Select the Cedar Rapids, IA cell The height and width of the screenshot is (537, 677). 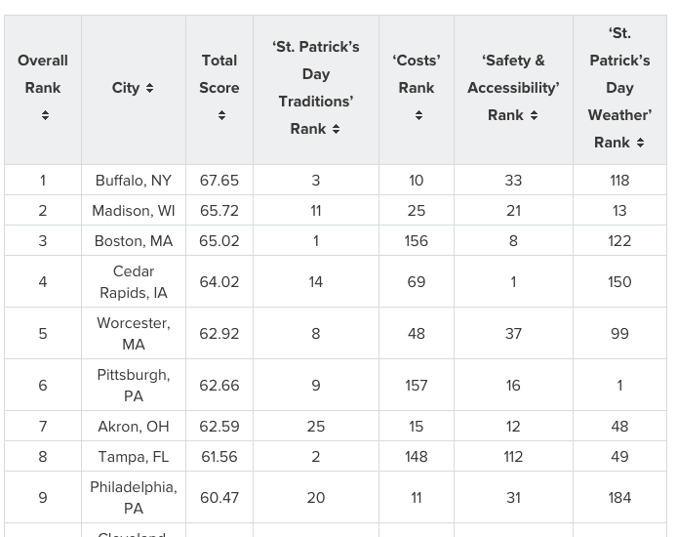point(134,282)
